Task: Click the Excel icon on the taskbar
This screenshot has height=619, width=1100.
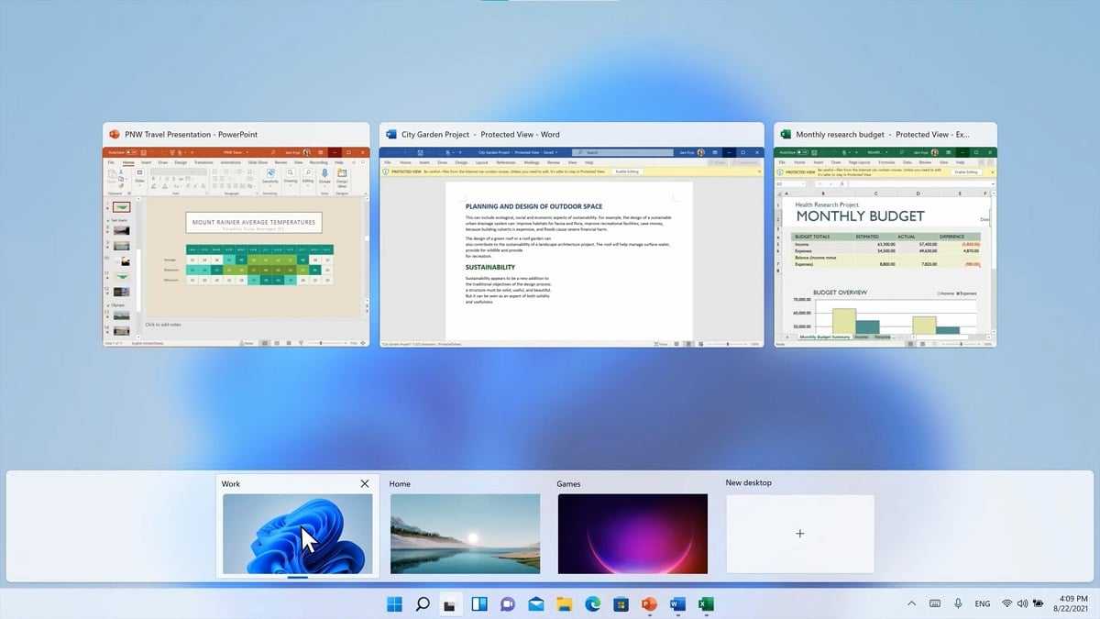Action: [706, 603]
